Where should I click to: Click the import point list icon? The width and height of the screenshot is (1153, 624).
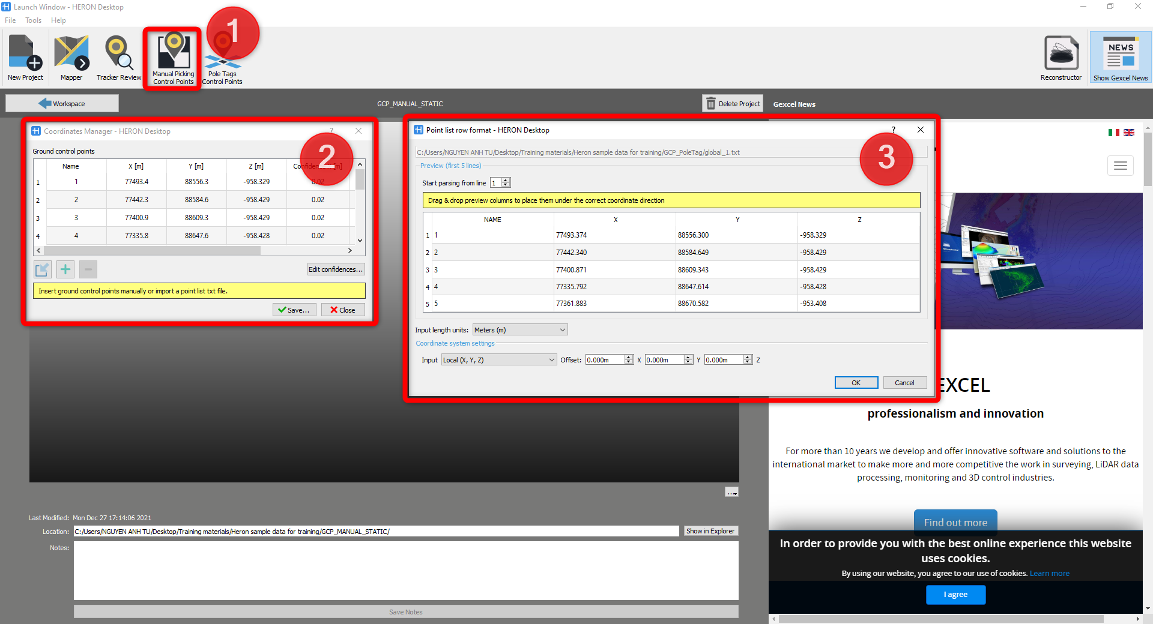tap(43, 269)
